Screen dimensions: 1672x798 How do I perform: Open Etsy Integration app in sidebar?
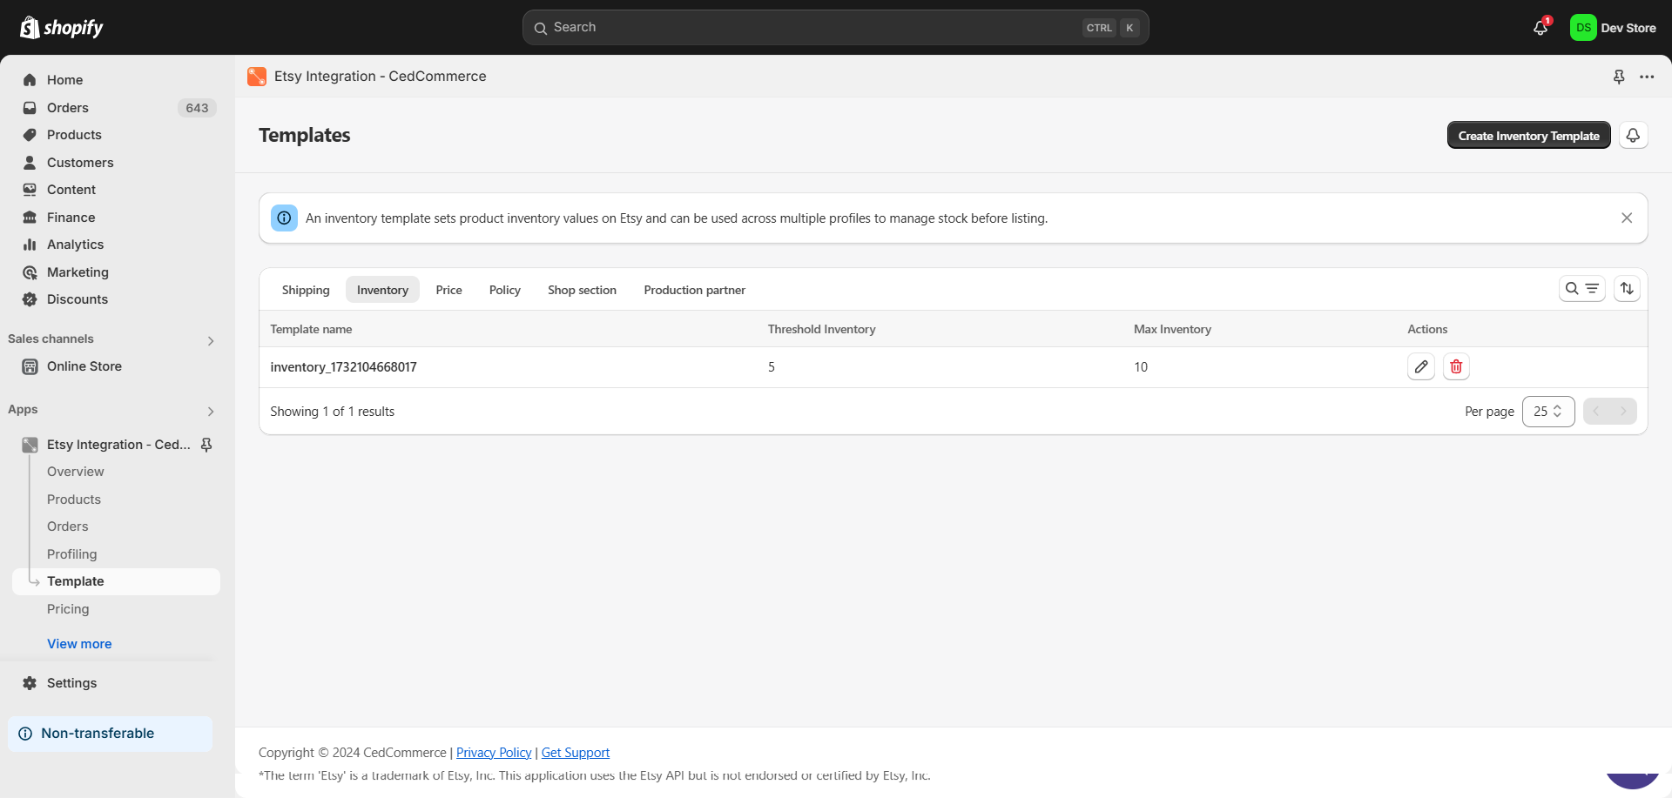click(x=118, y=445)
